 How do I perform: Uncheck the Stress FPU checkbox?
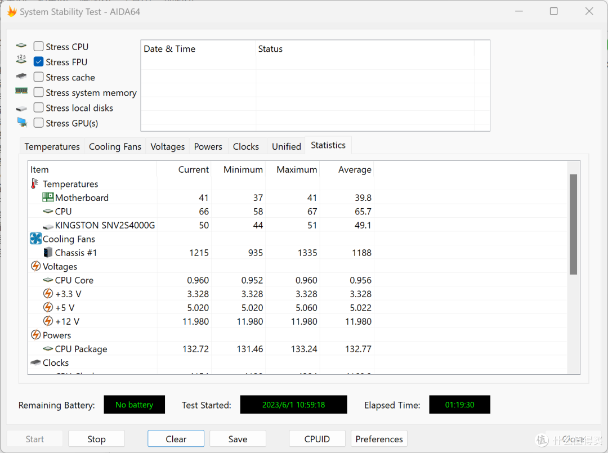[x=38, y=61]
